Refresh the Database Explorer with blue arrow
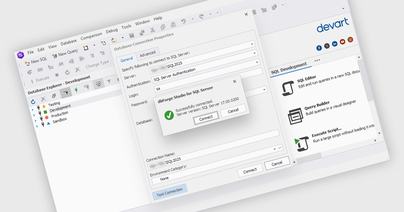The width and height of the screenshot is (404, 212). coord(33,101)
